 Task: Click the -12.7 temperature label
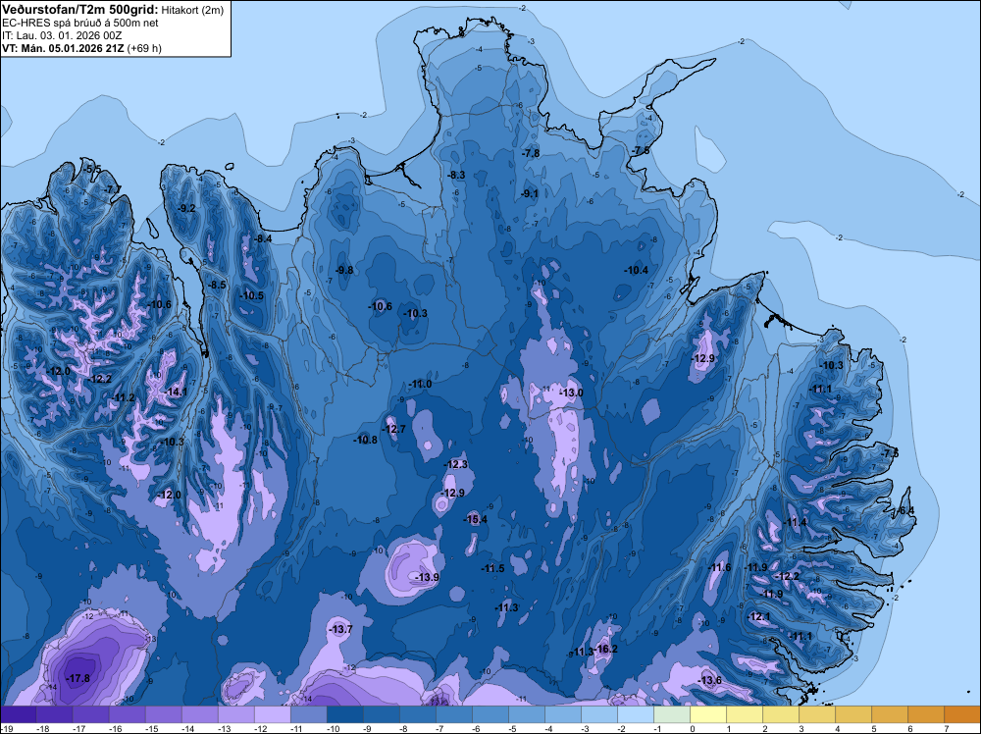point(393,429)
